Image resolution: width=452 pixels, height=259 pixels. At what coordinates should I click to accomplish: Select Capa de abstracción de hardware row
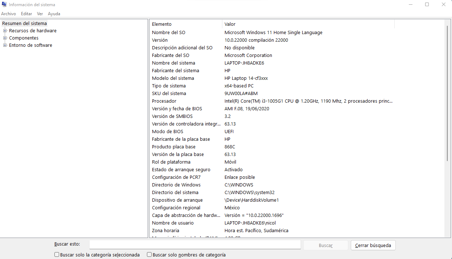(x=272, y=215)
